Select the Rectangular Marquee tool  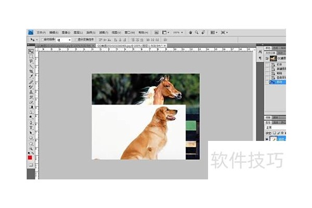(31, 57)
